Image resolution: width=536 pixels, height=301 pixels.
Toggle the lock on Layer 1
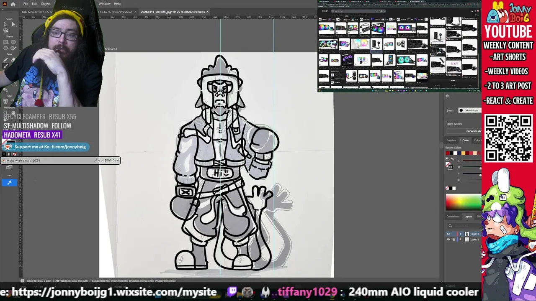tap(454, 240)
